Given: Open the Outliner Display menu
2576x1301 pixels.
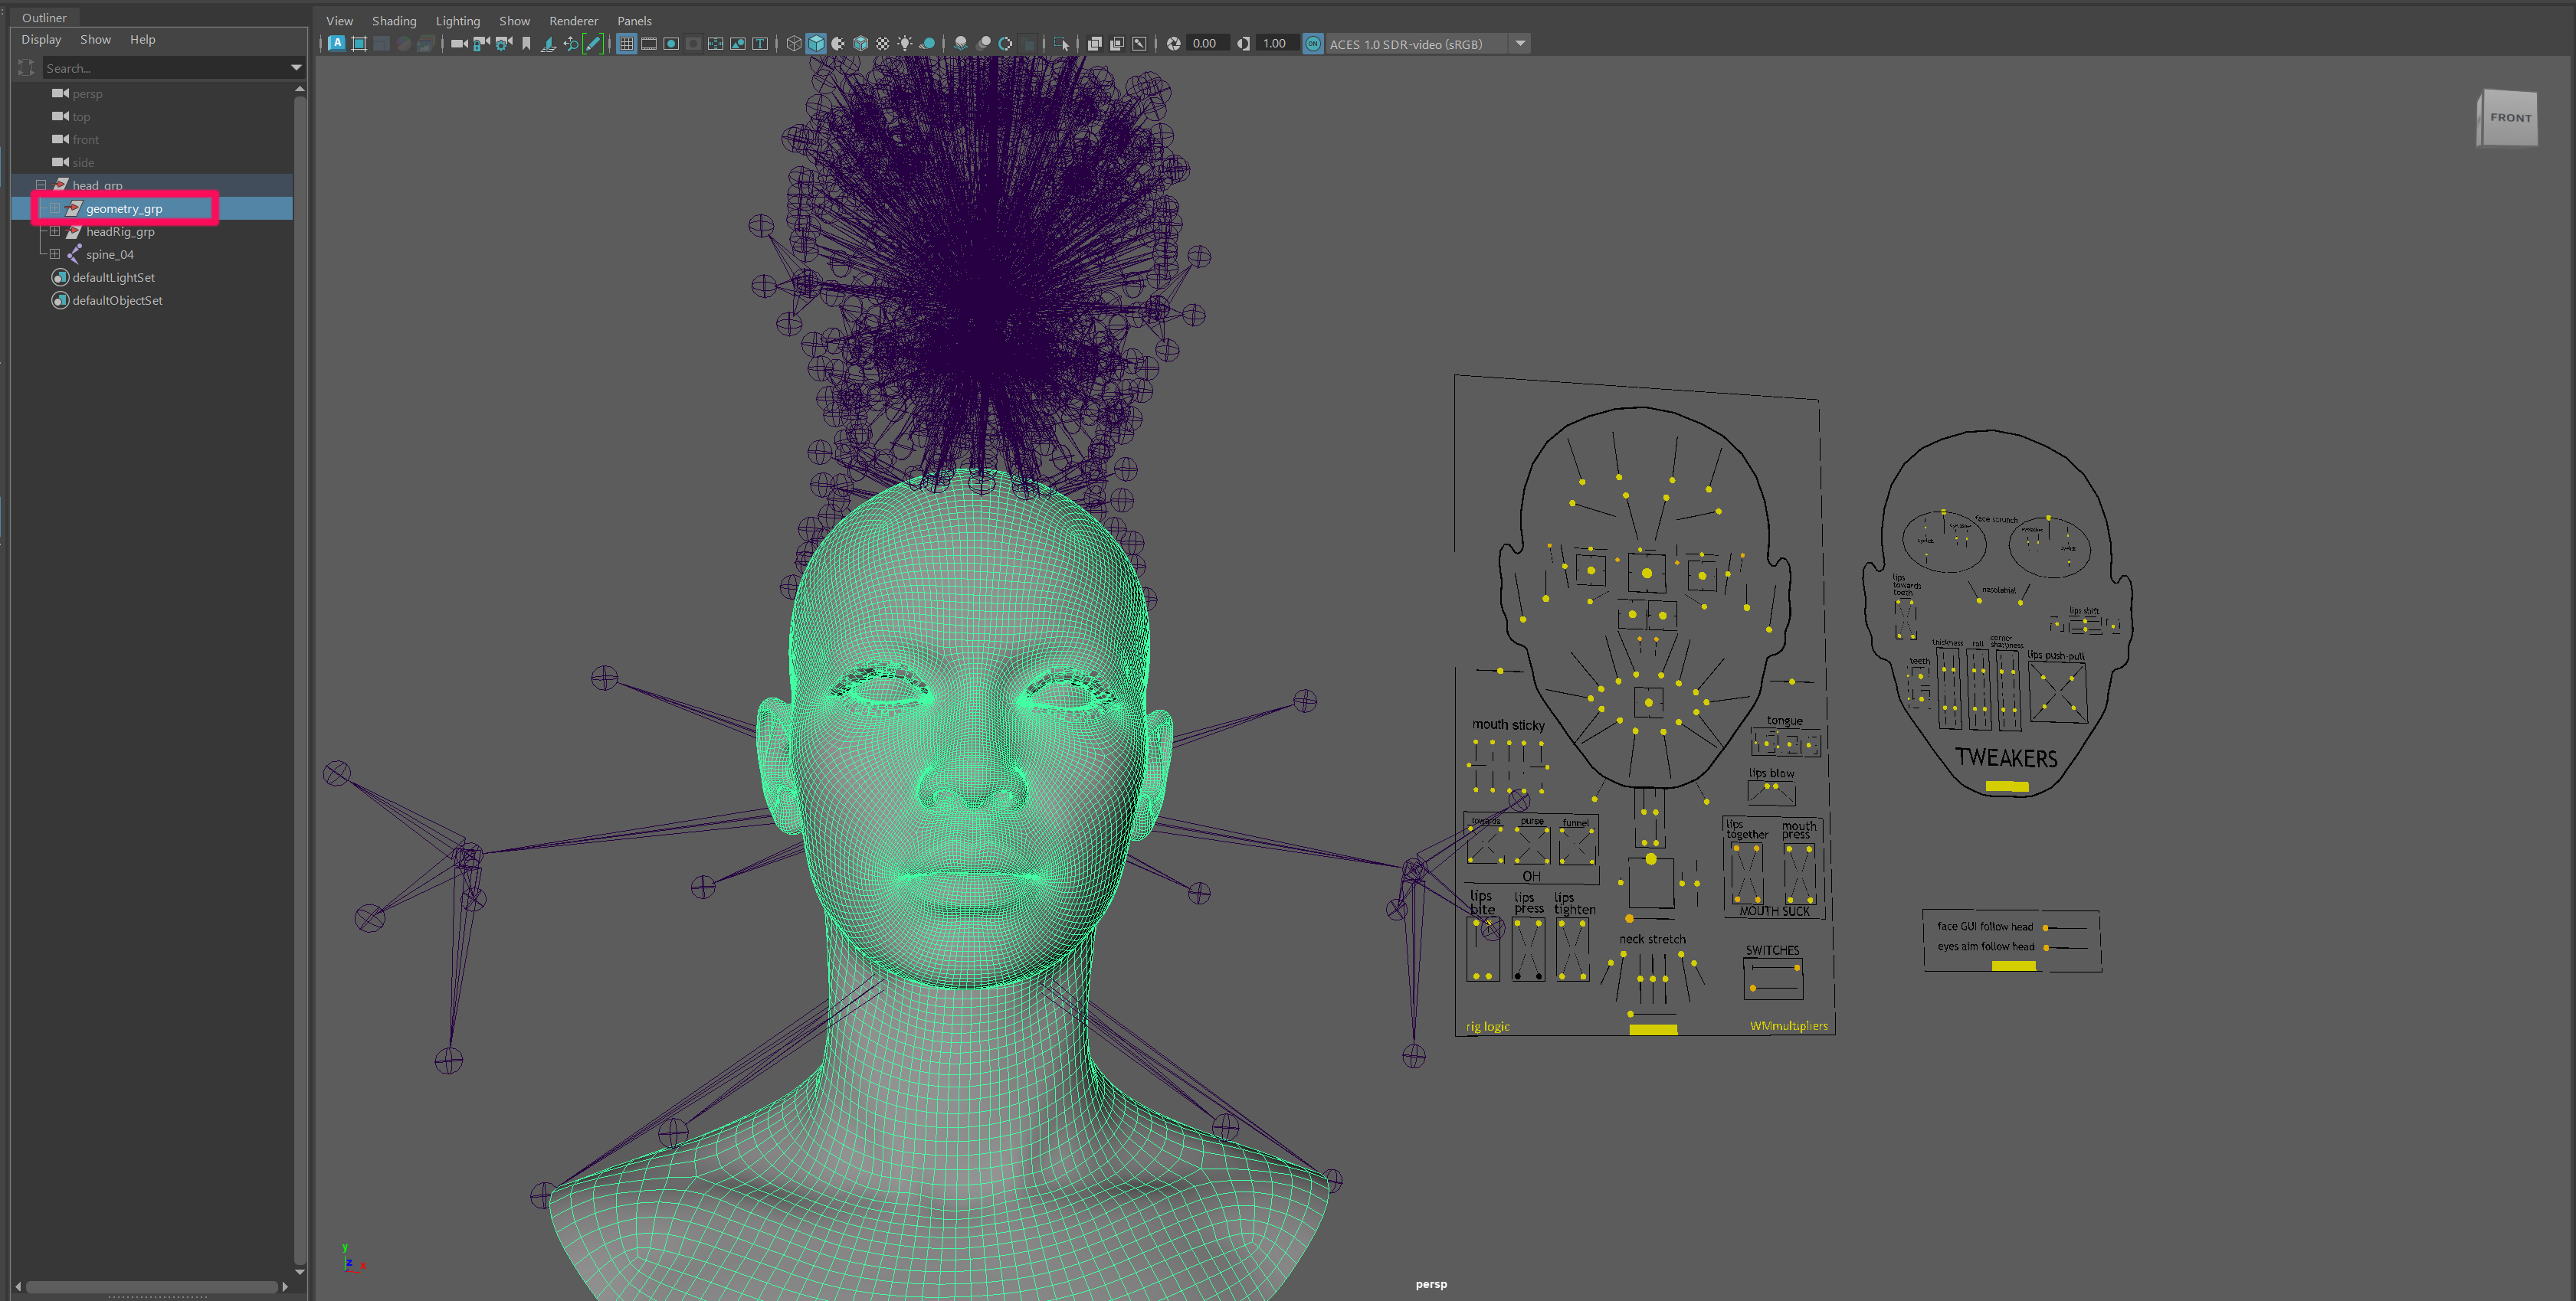Looking at the screenshot, I should [x=41, y=40].
